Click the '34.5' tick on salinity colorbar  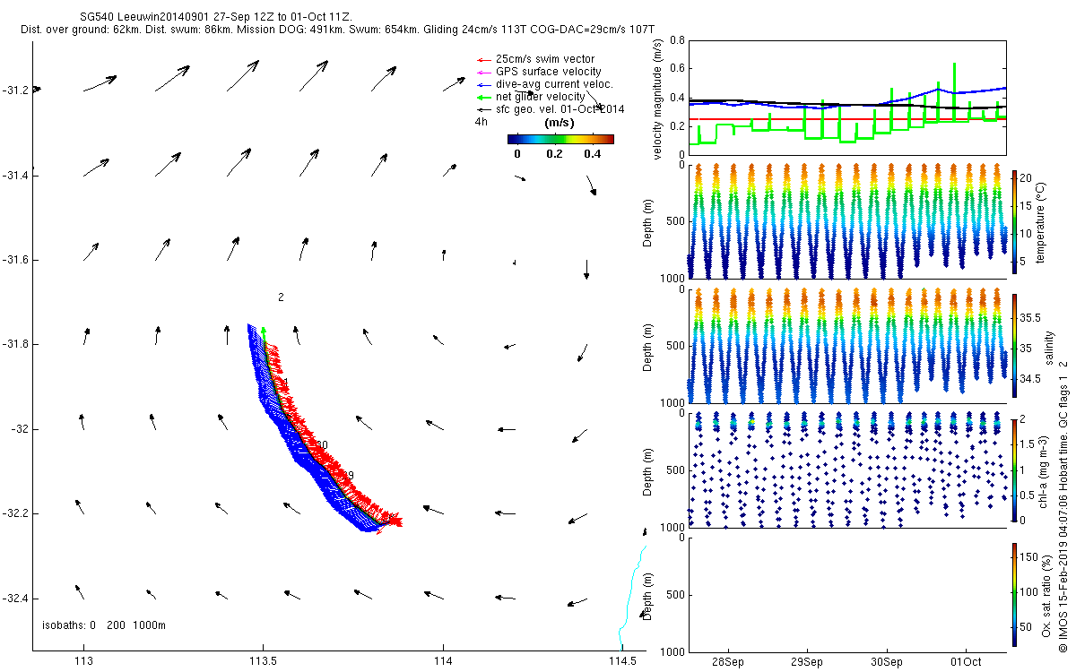coord(1030,379)
